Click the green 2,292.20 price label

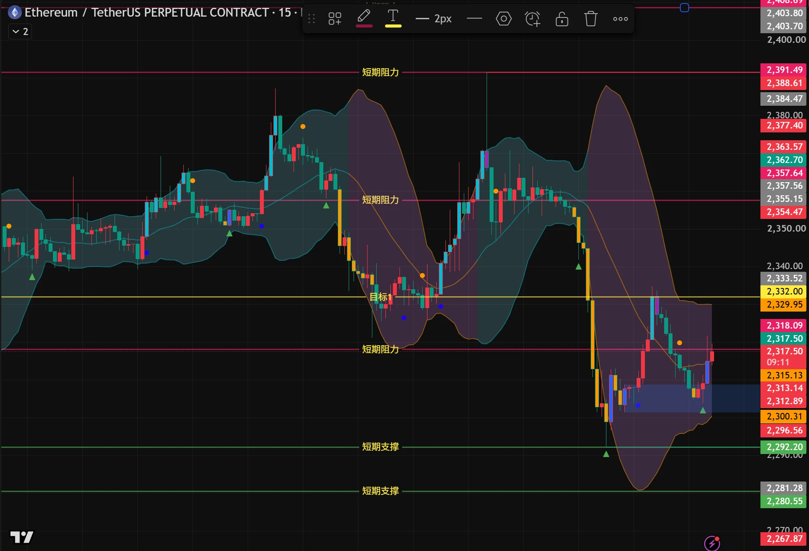coord(784,447)
